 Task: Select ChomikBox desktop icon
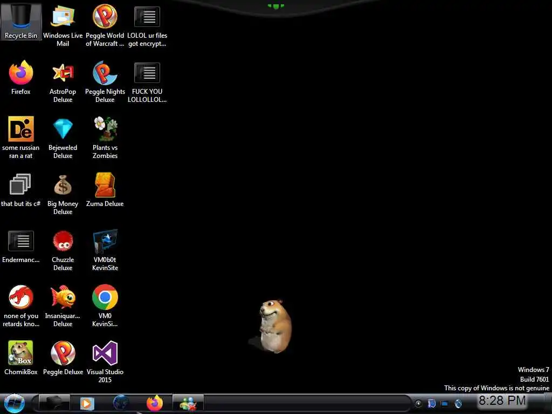pos(21,358)
